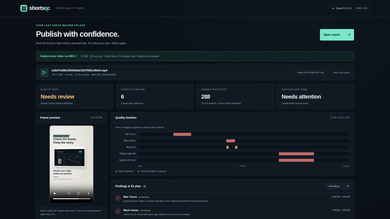Click the Quality Gate Needs review card
Image resolution: width=390 pixels, height=219 pixels.
75,96
